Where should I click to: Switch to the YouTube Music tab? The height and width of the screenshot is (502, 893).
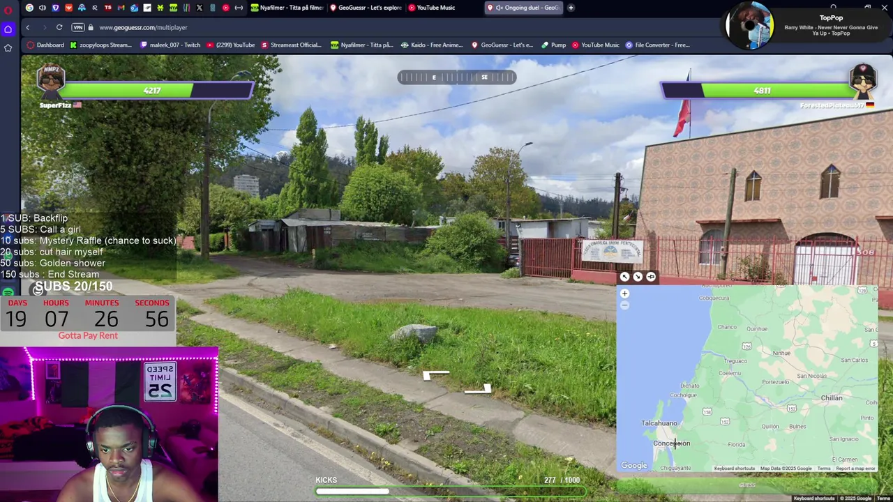coord(433,8)
